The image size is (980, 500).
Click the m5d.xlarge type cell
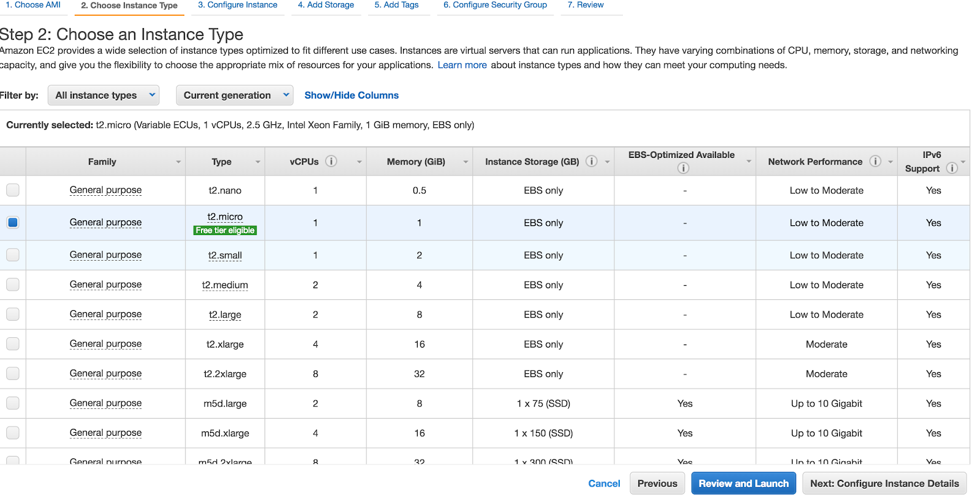225,433
